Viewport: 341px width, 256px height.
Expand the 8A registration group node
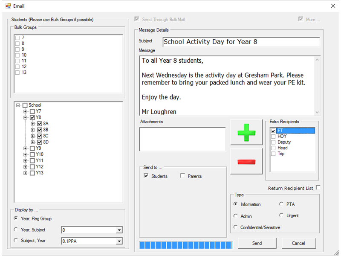(x=33, y=124)
